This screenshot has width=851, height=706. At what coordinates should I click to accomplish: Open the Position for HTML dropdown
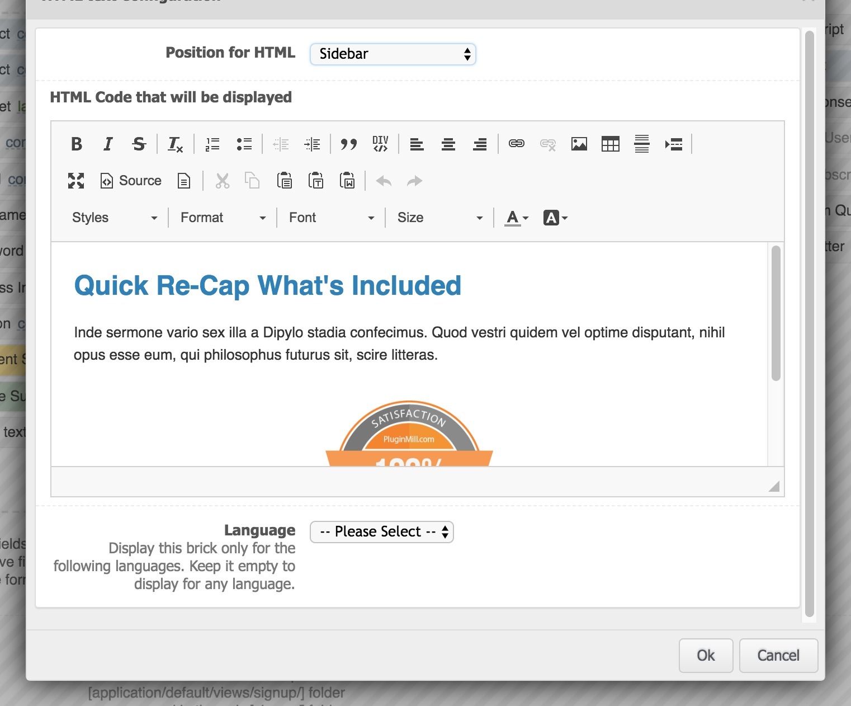coord(393,54)
